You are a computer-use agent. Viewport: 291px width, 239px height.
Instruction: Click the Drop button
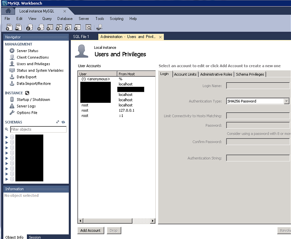[x=114, y=231]
